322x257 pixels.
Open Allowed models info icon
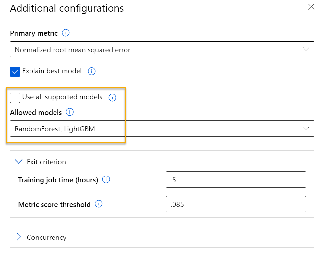coord(70,112)
